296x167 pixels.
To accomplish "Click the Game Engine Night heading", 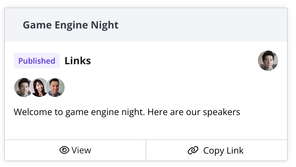I will [x=71, y=25].
